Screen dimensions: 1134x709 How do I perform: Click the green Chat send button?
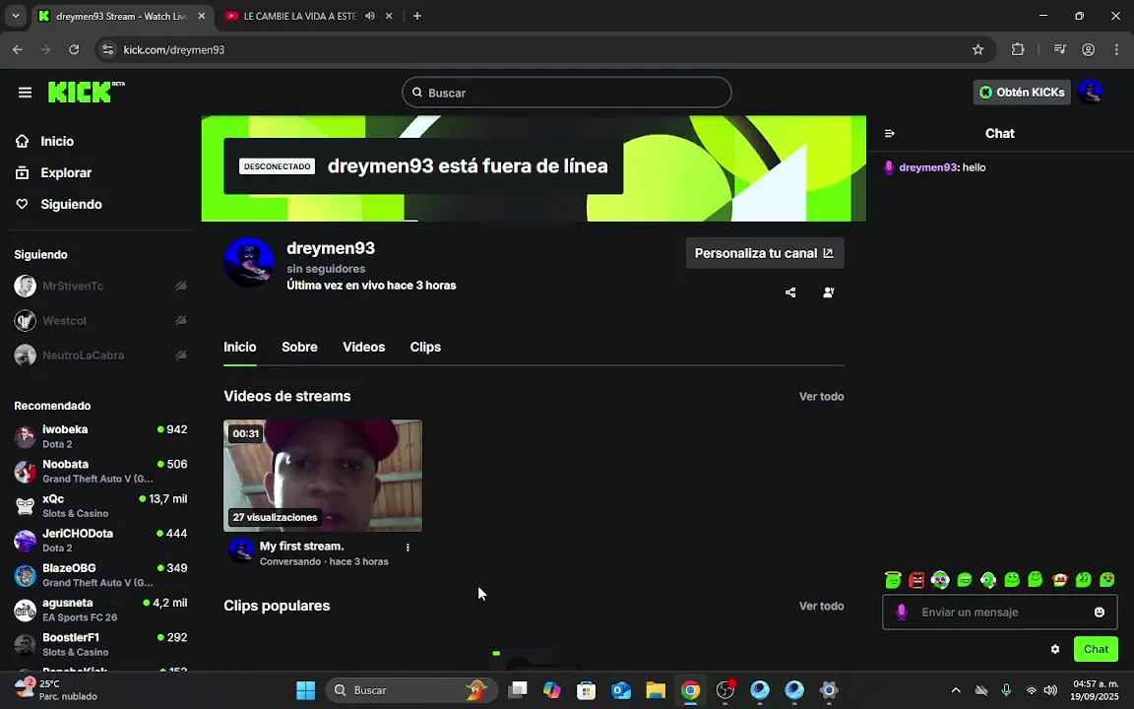coord(1096,649)
